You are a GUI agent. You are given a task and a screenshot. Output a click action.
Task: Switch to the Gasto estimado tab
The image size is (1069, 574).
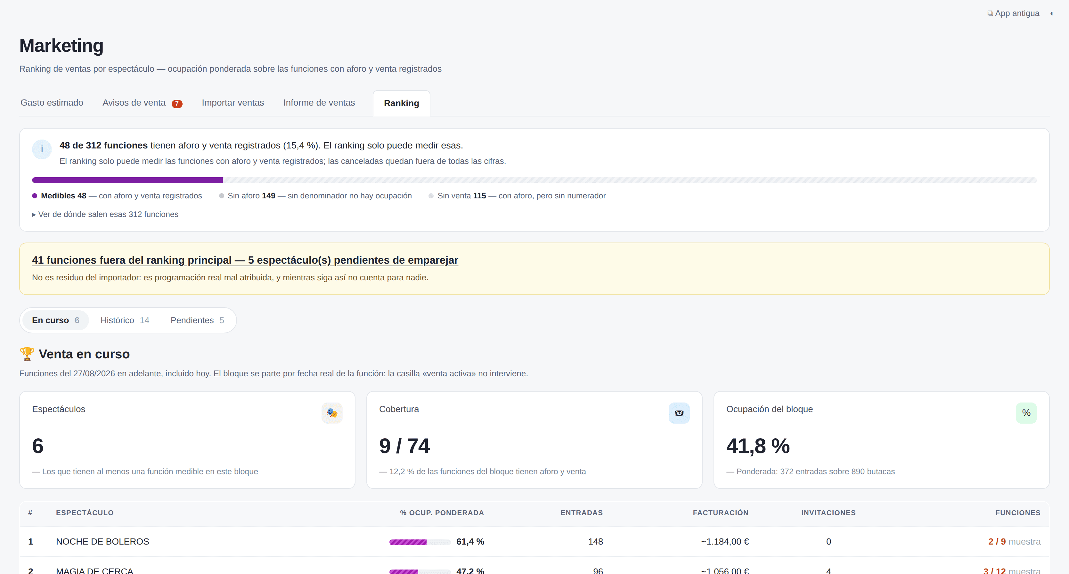click(52, 102)
